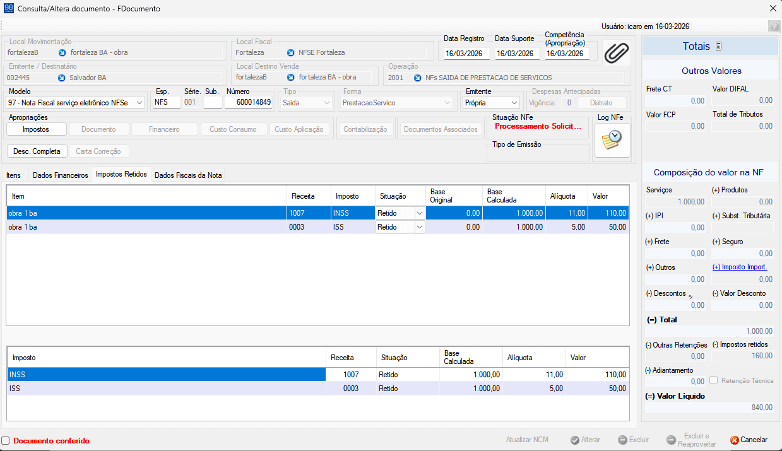Screen dimensions: 782x451
Task: Open Situação dropdown in ISS row
Action: click(420, 227)
